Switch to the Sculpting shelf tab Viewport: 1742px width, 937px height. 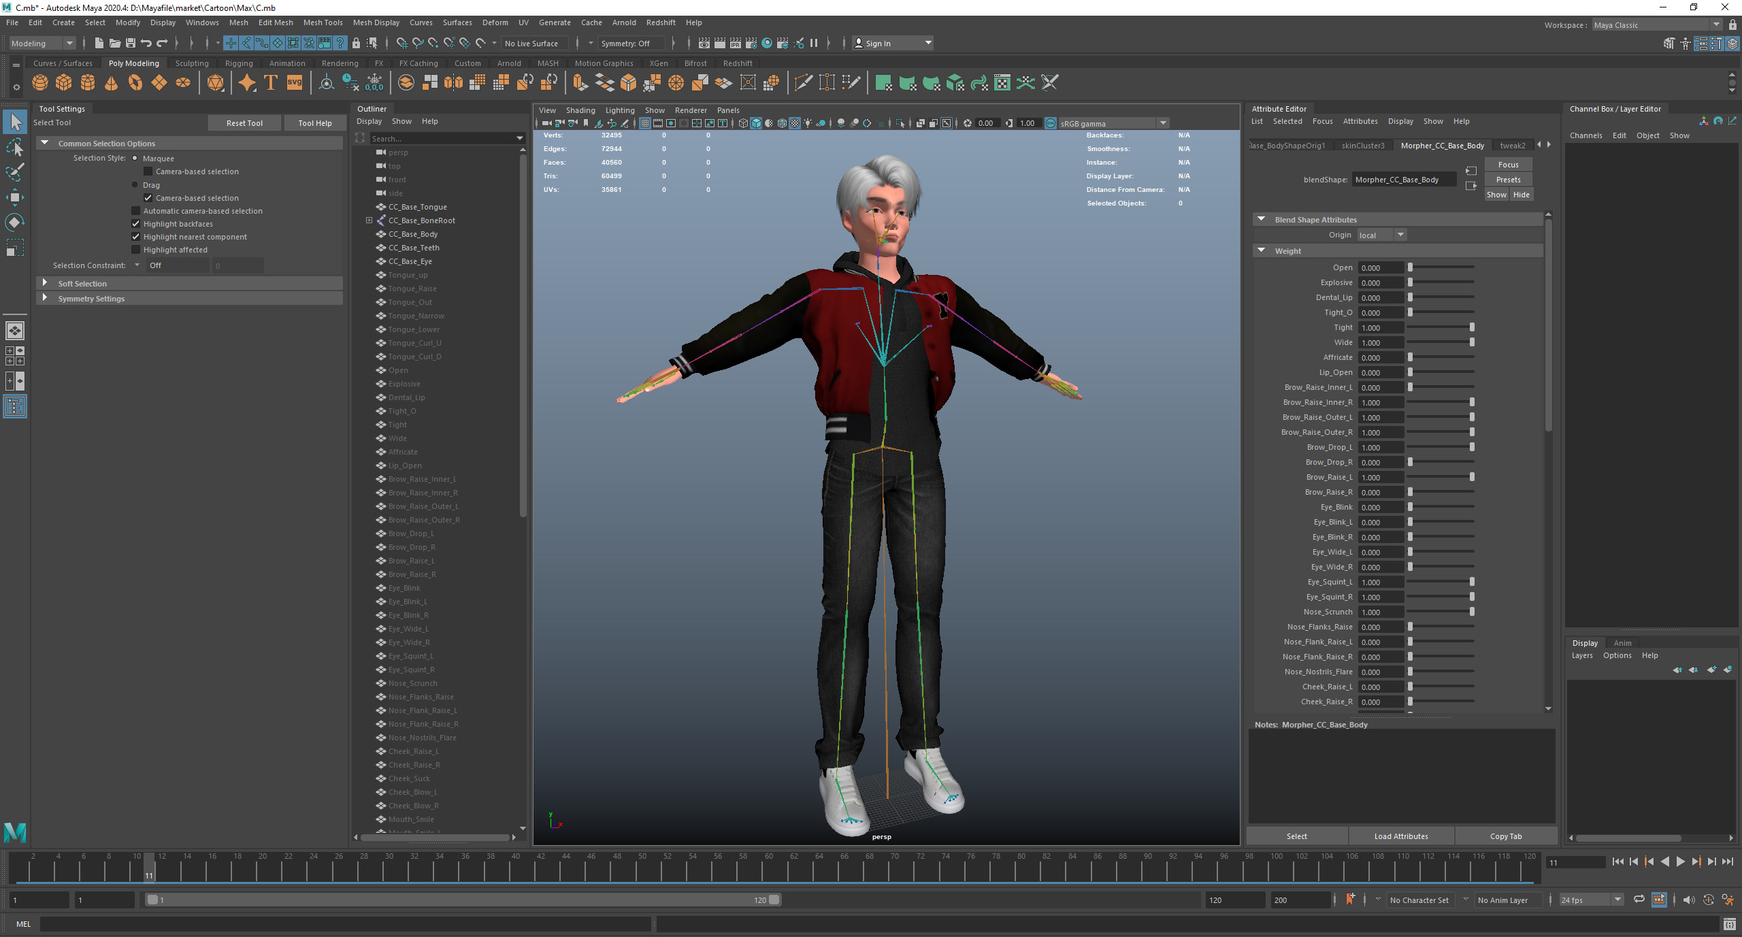pos(192,63)
